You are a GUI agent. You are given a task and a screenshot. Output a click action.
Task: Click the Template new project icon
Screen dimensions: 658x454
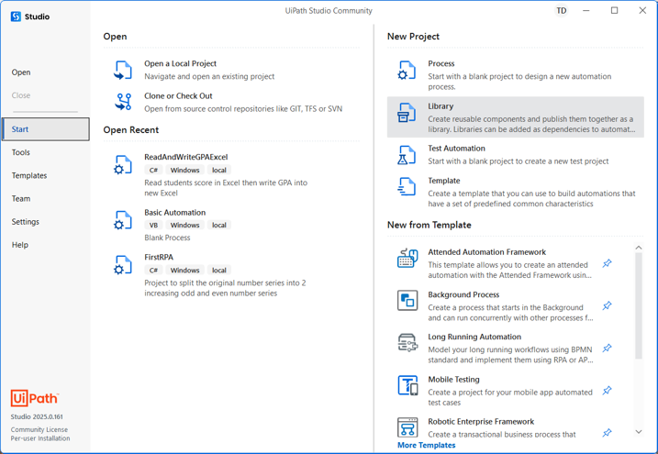click(407, 187)
